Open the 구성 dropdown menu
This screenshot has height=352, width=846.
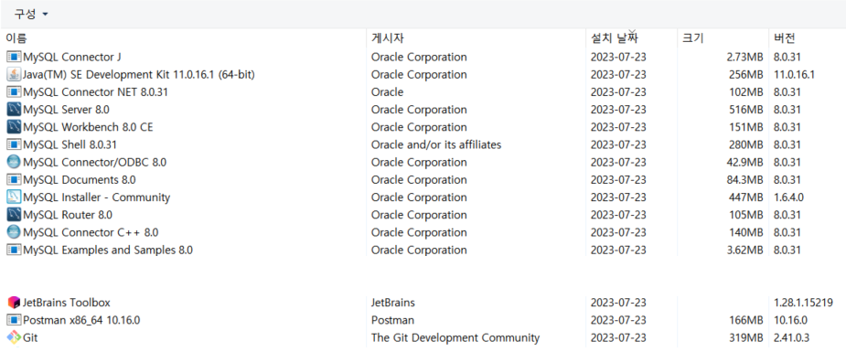click(x=31, y=15)
